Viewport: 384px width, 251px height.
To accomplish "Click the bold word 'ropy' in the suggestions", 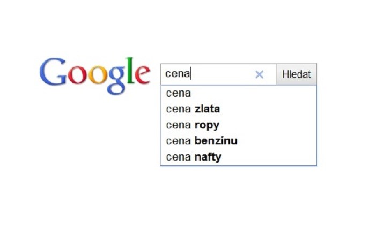I will 207,125.
